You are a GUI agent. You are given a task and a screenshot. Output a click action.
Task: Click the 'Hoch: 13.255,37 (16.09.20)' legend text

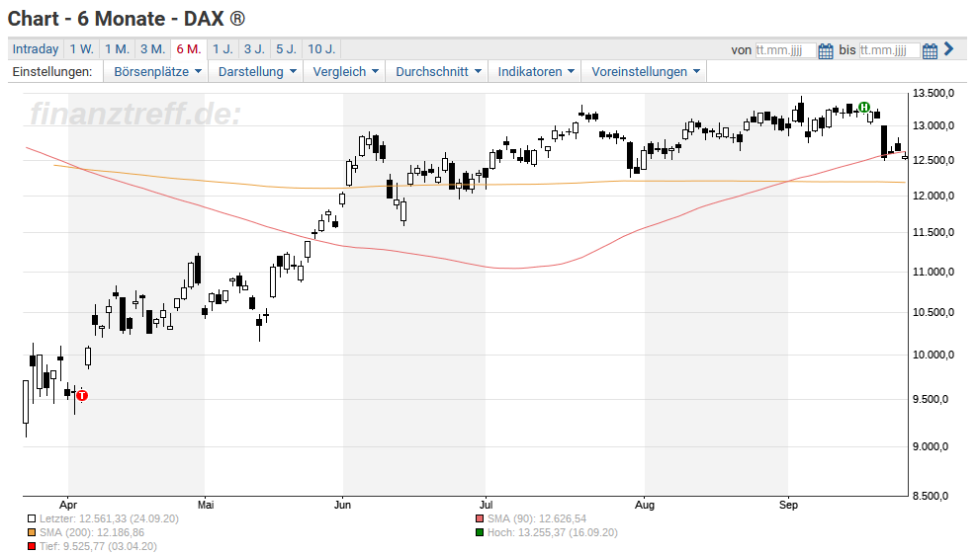553,532
